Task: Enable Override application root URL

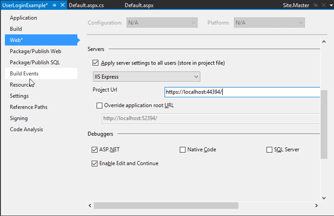Action: point(99,105)
